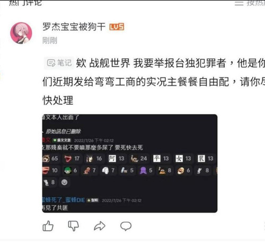Click the 65 count reaction emoji
The width and height of the screenshot is (265, 246).
(50, 158)
